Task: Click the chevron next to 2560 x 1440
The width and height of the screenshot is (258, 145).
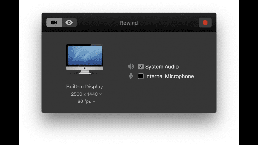Action: tap(100, 94)
